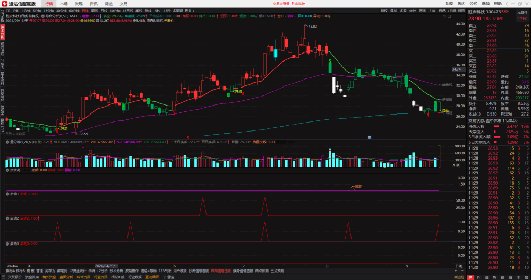The image size is (531, 280).
Task: Click the small panel icon before 分时
Action: click(x=8, y=11)
